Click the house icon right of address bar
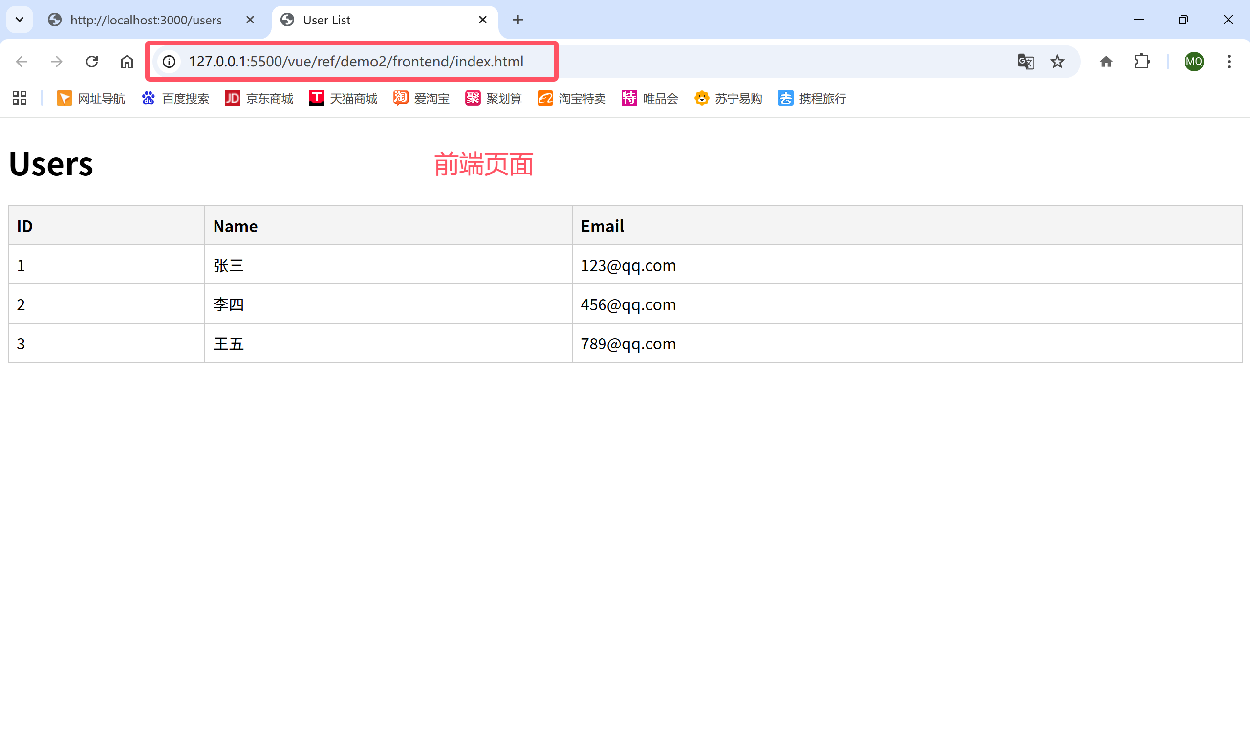Viewport: 1250px width, 735px height. click(1106, 62)
